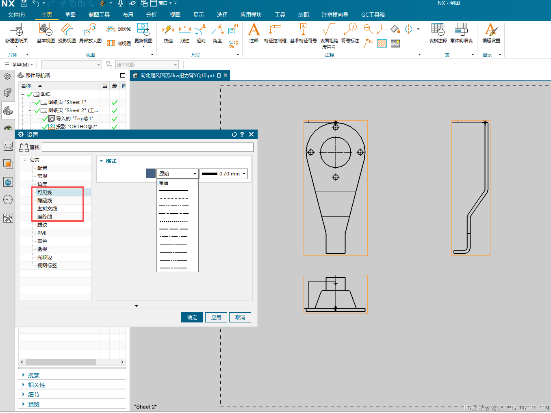Image resolution: width=551 pixels, height=413 pixels.
Task: Open the 0.70 mm line width dropdown
Action: pyautogui.click(x=224, y=174)
